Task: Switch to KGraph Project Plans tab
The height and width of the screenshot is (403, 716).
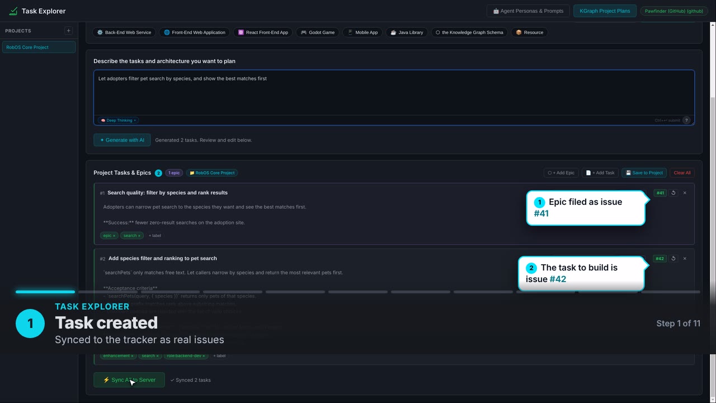Action: click(605, 11)
